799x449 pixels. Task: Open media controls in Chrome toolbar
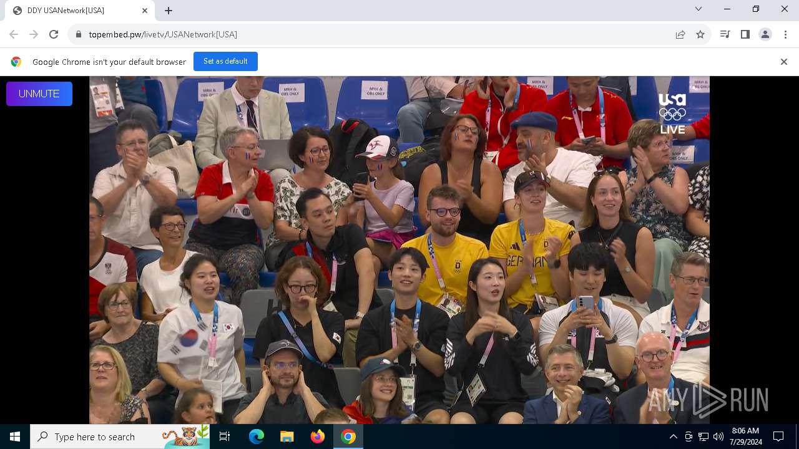click(725, 34)
